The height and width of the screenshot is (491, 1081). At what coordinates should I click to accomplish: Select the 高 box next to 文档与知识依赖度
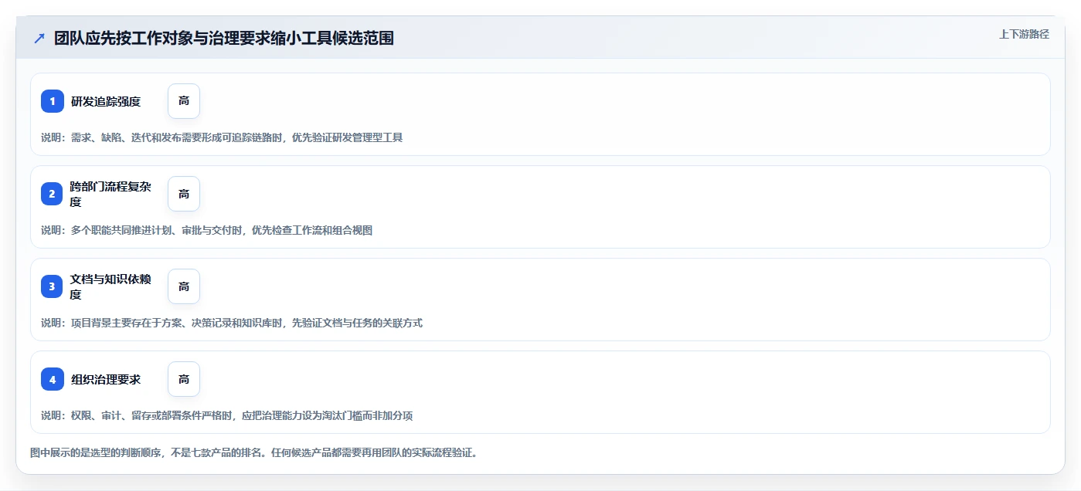tap(184, 286)
